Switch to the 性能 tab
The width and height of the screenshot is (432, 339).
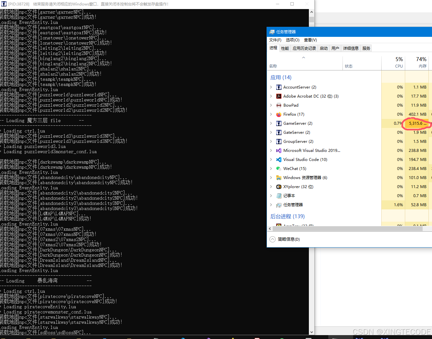pos(285,48)
